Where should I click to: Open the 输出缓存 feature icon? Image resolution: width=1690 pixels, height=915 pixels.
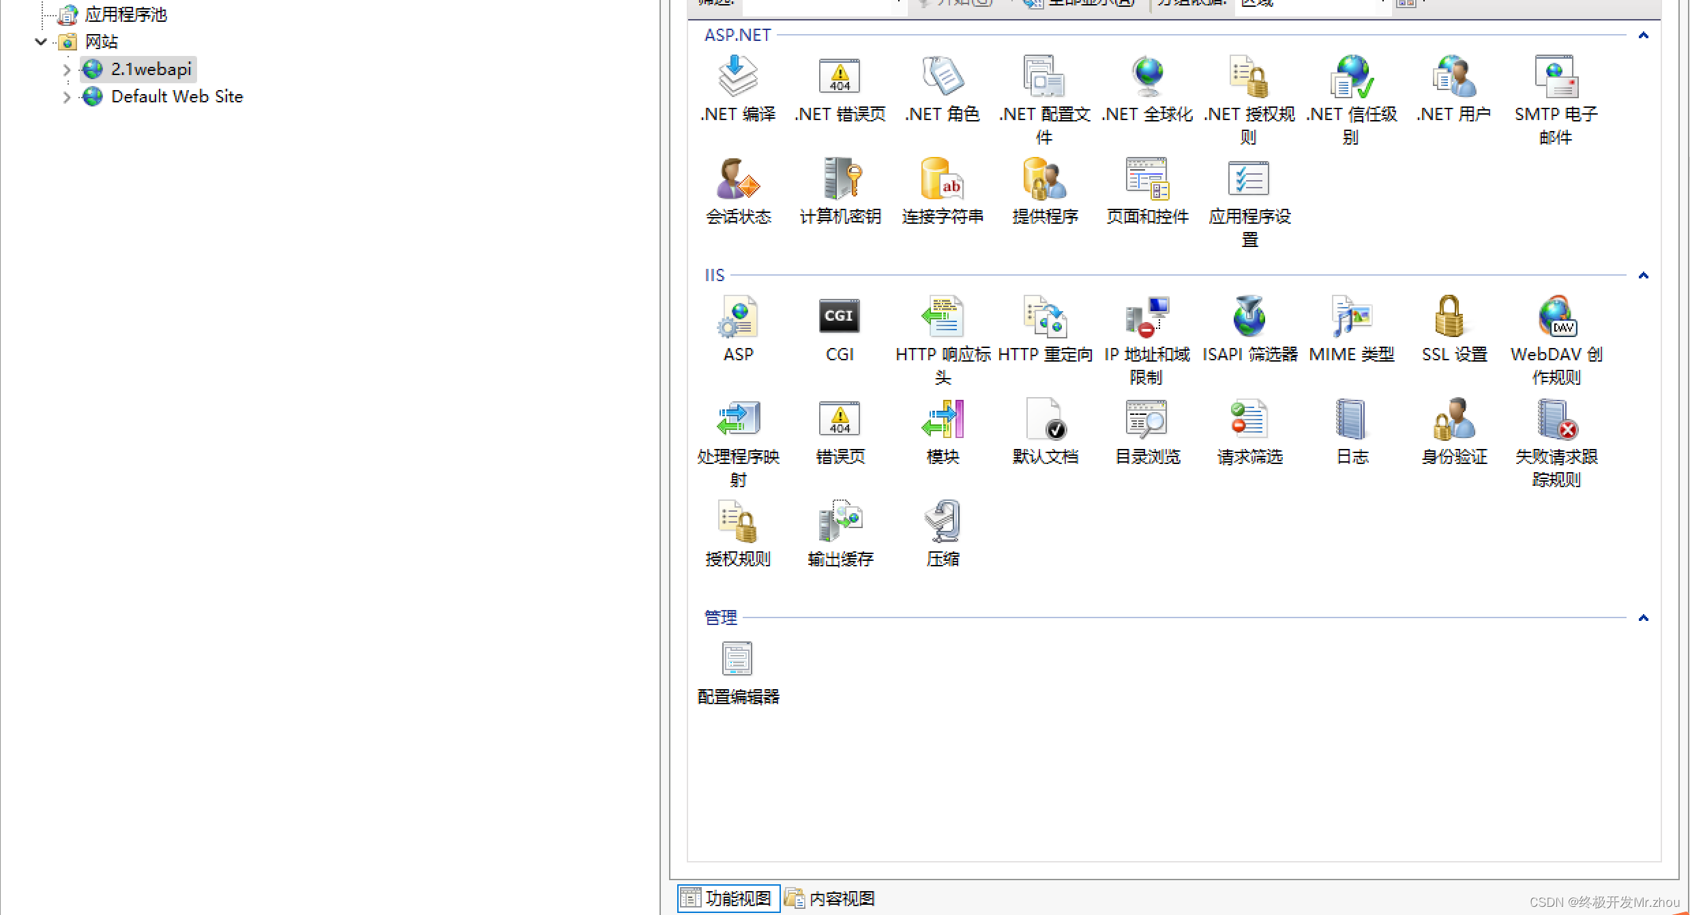[840, 521]
